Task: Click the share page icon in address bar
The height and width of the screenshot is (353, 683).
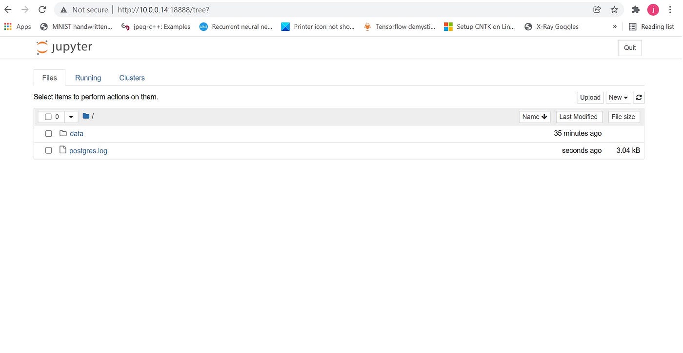Action: coord(597,10)
